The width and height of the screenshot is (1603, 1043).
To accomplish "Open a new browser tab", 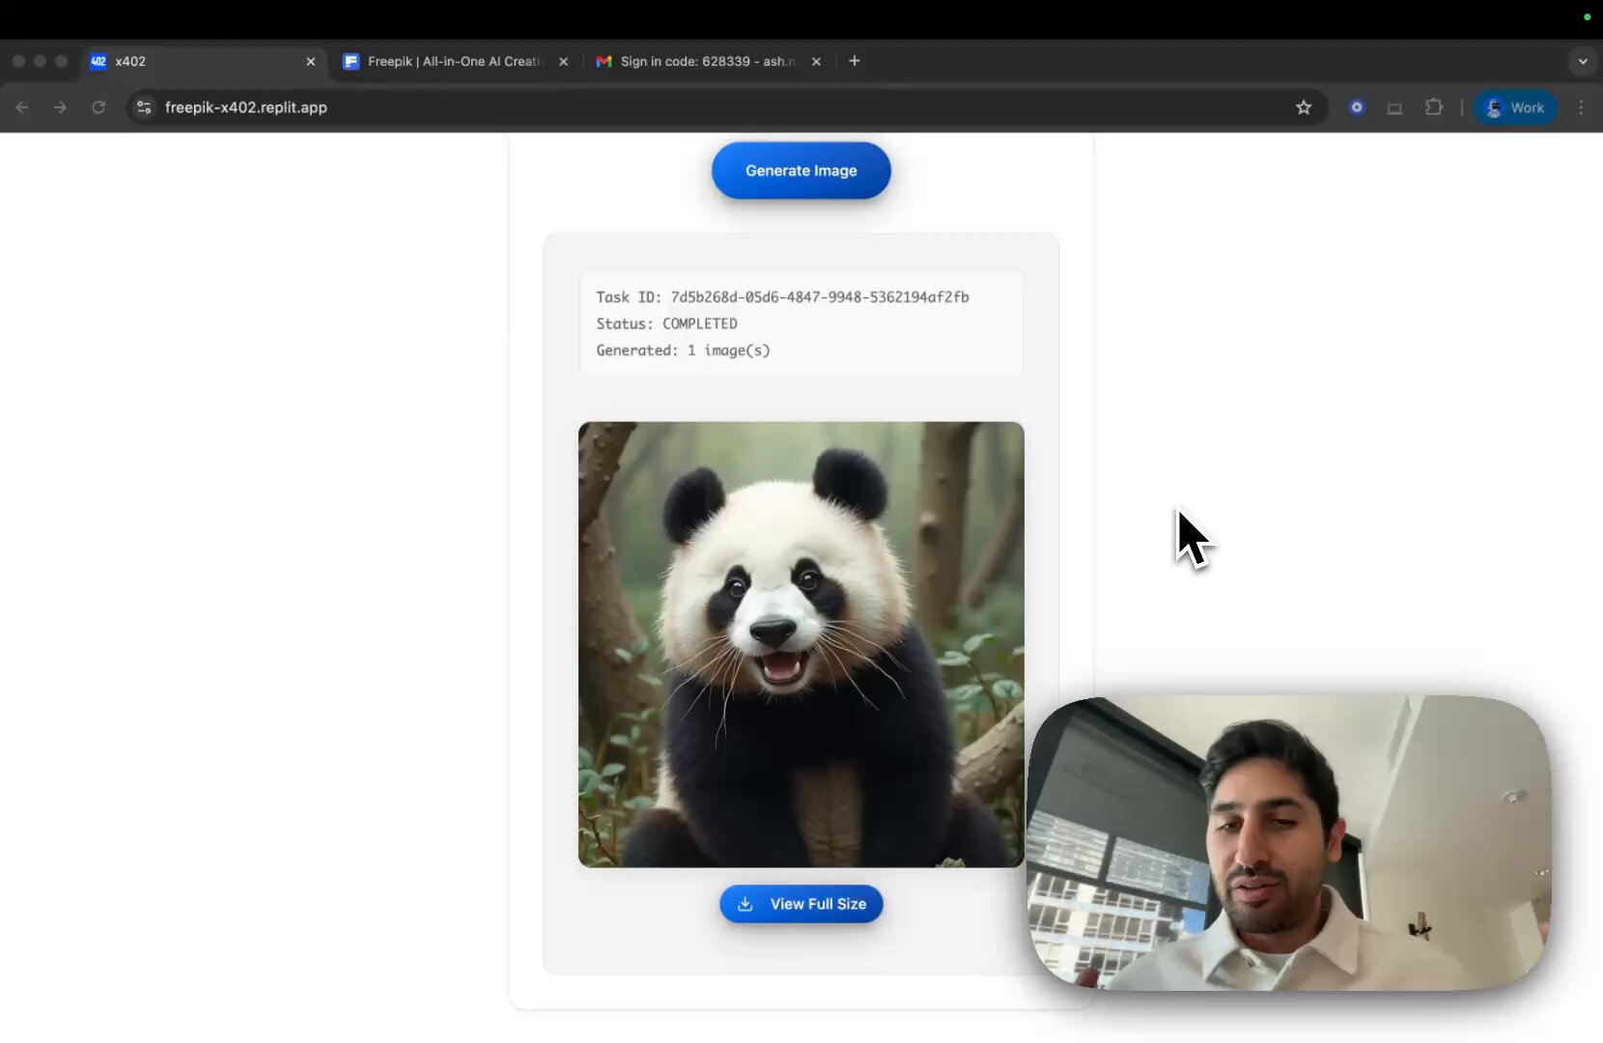I will point(855,61).
